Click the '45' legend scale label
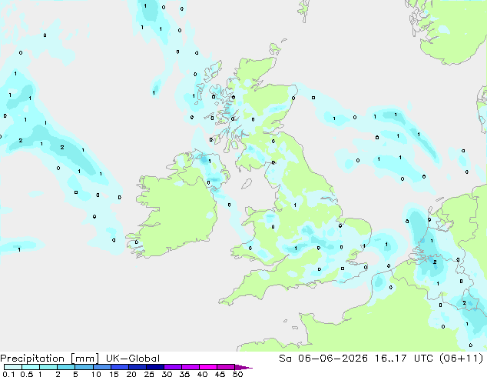This screenshot has height=377, width=487. tap(220, 374)
